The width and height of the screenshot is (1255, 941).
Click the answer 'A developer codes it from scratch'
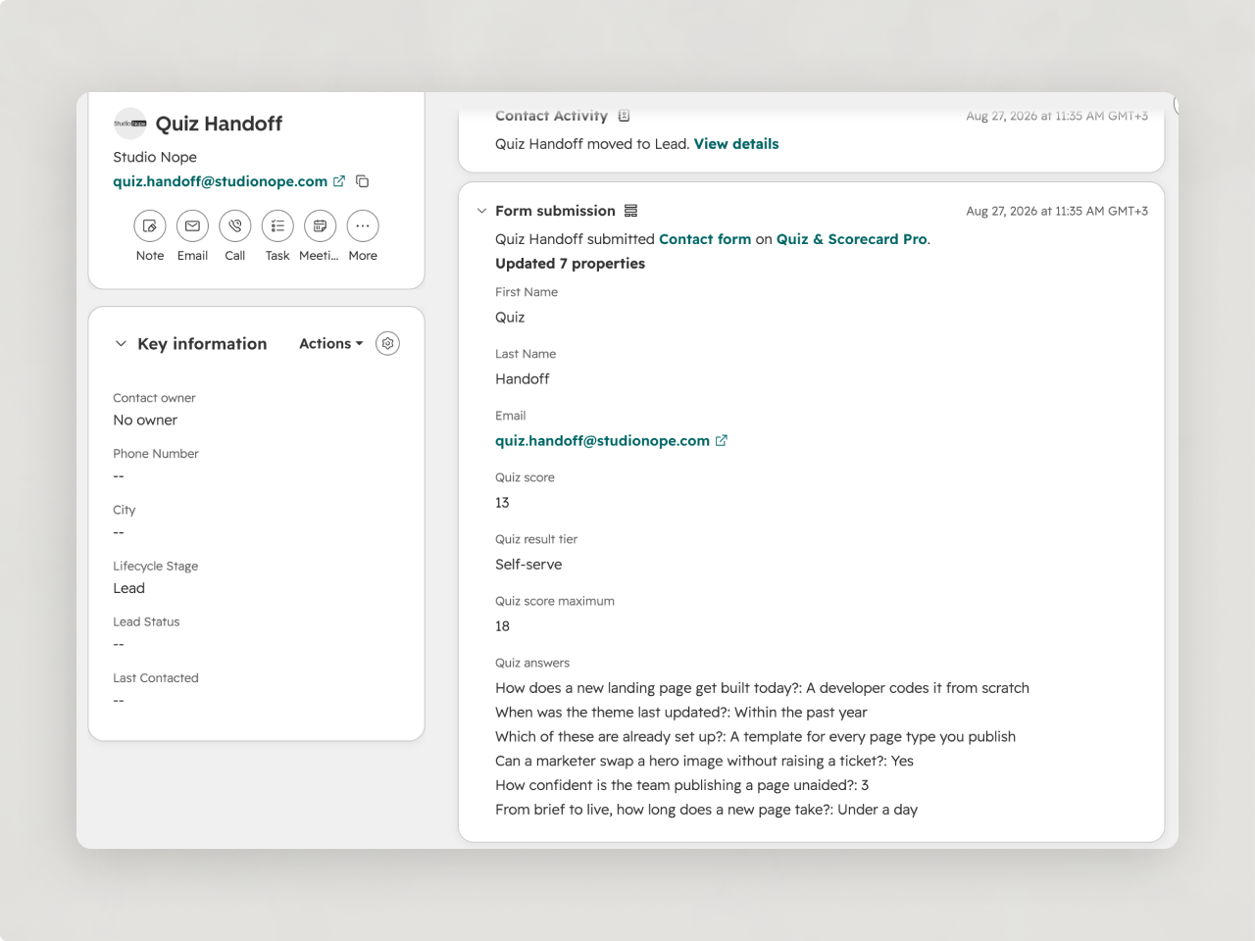918,688
